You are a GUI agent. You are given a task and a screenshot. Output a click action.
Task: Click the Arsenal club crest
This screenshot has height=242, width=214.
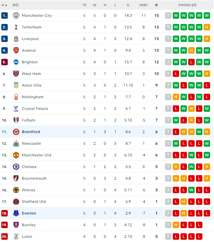[16, 50]
